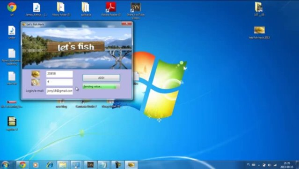Select the James_Arthur audio file on desktop
299x169 pixels.
point(36,9)
